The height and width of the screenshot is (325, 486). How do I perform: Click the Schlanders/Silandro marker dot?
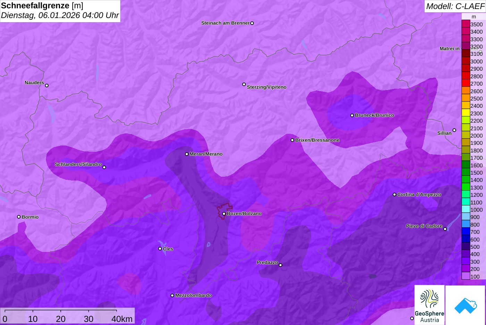pyautogui.click(x=104, y=167)
